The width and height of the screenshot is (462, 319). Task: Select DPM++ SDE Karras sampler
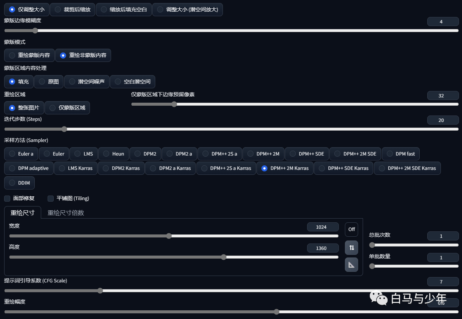343,168
